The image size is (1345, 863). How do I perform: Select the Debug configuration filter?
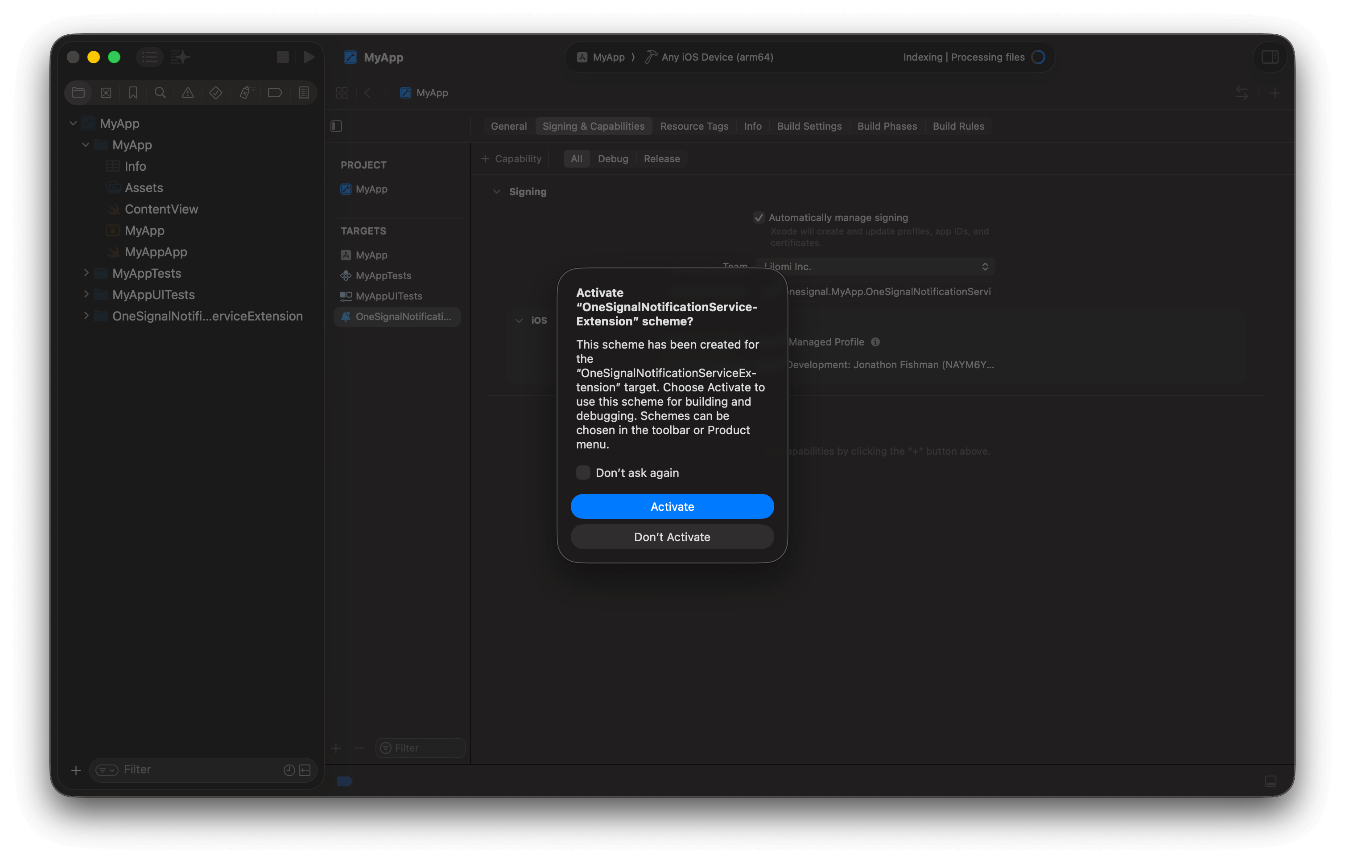pyautogui.click(x=612, y=159)
